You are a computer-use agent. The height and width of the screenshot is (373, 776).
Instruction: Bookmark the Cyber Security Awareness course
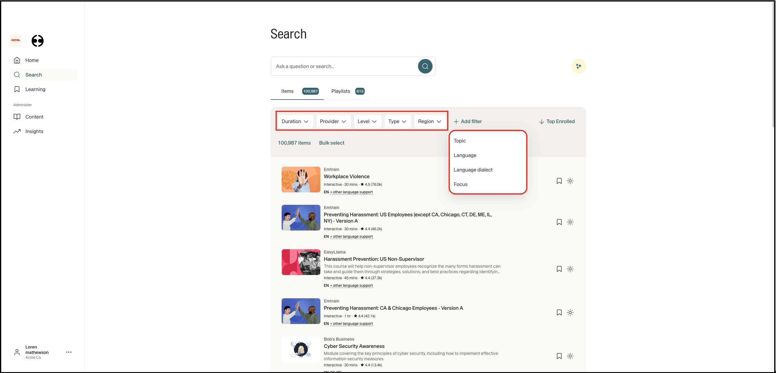pos(559,356)
